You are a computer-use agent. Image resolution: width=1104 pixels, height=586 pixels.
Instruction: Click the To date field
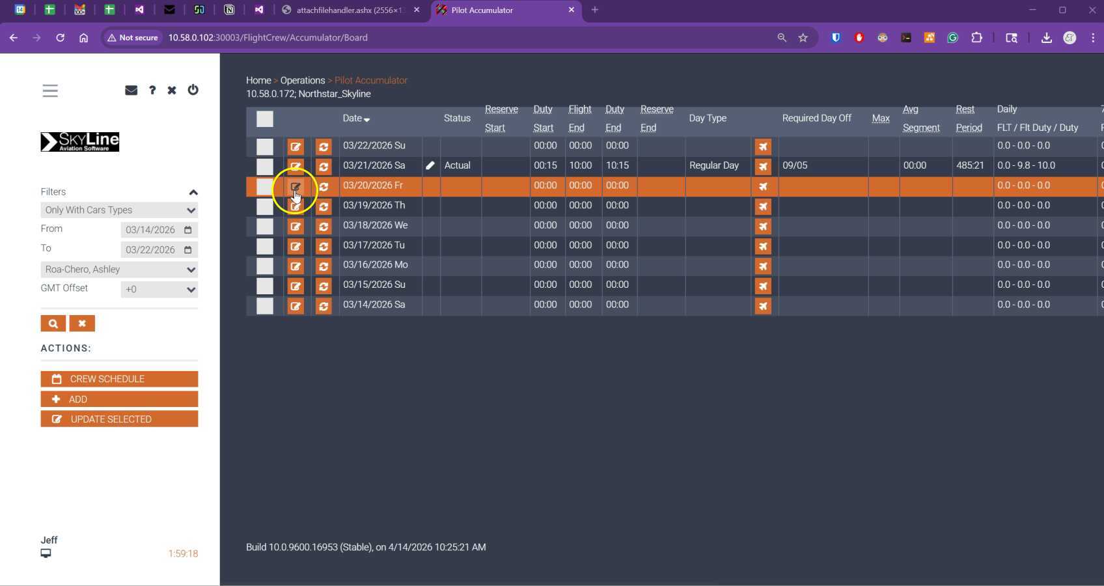159,250
